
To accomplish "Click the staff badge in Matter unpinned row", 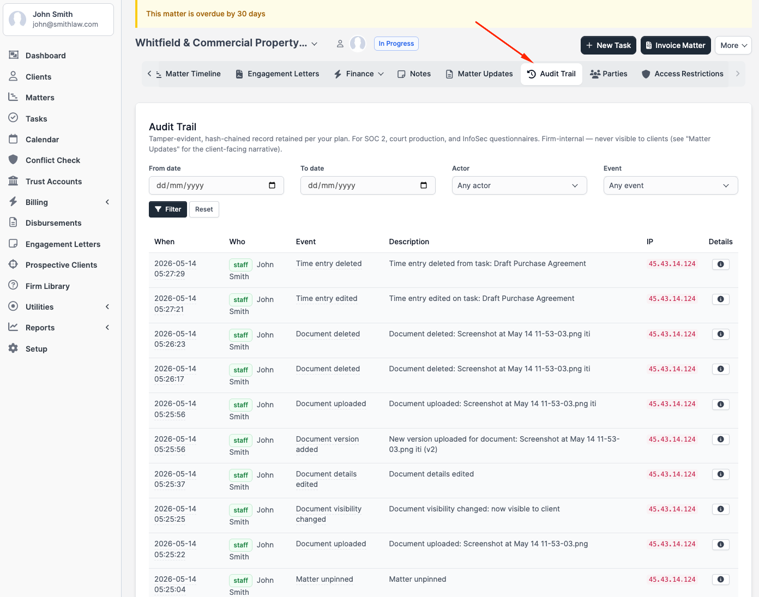I will (240, 581).
